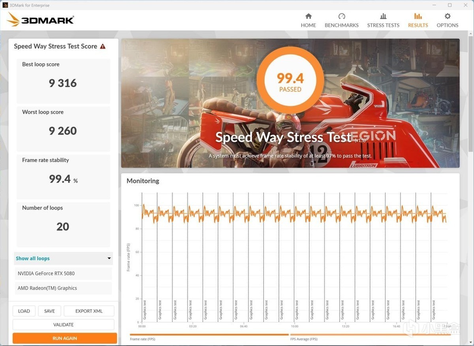Viewport: 474px width, 346px height.
Task: Open the OPTIONS tab
Action: click(448, 21)
